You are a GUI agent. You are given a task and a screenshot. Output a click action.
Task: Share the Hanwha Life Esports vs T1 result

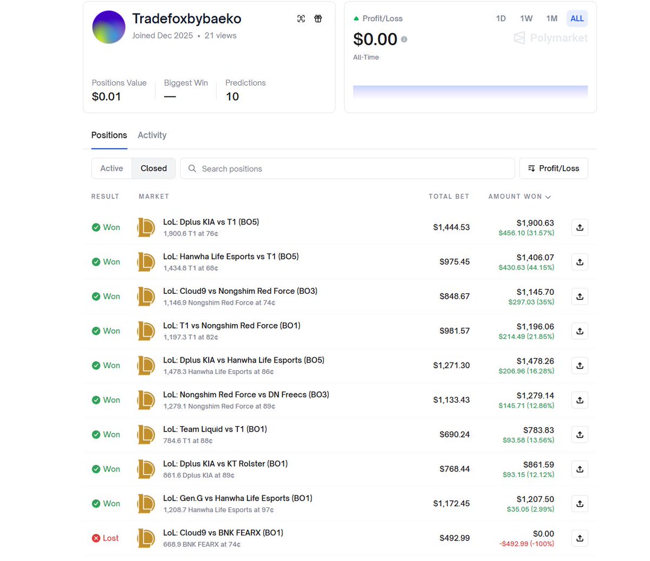click(x=580, y=262)
